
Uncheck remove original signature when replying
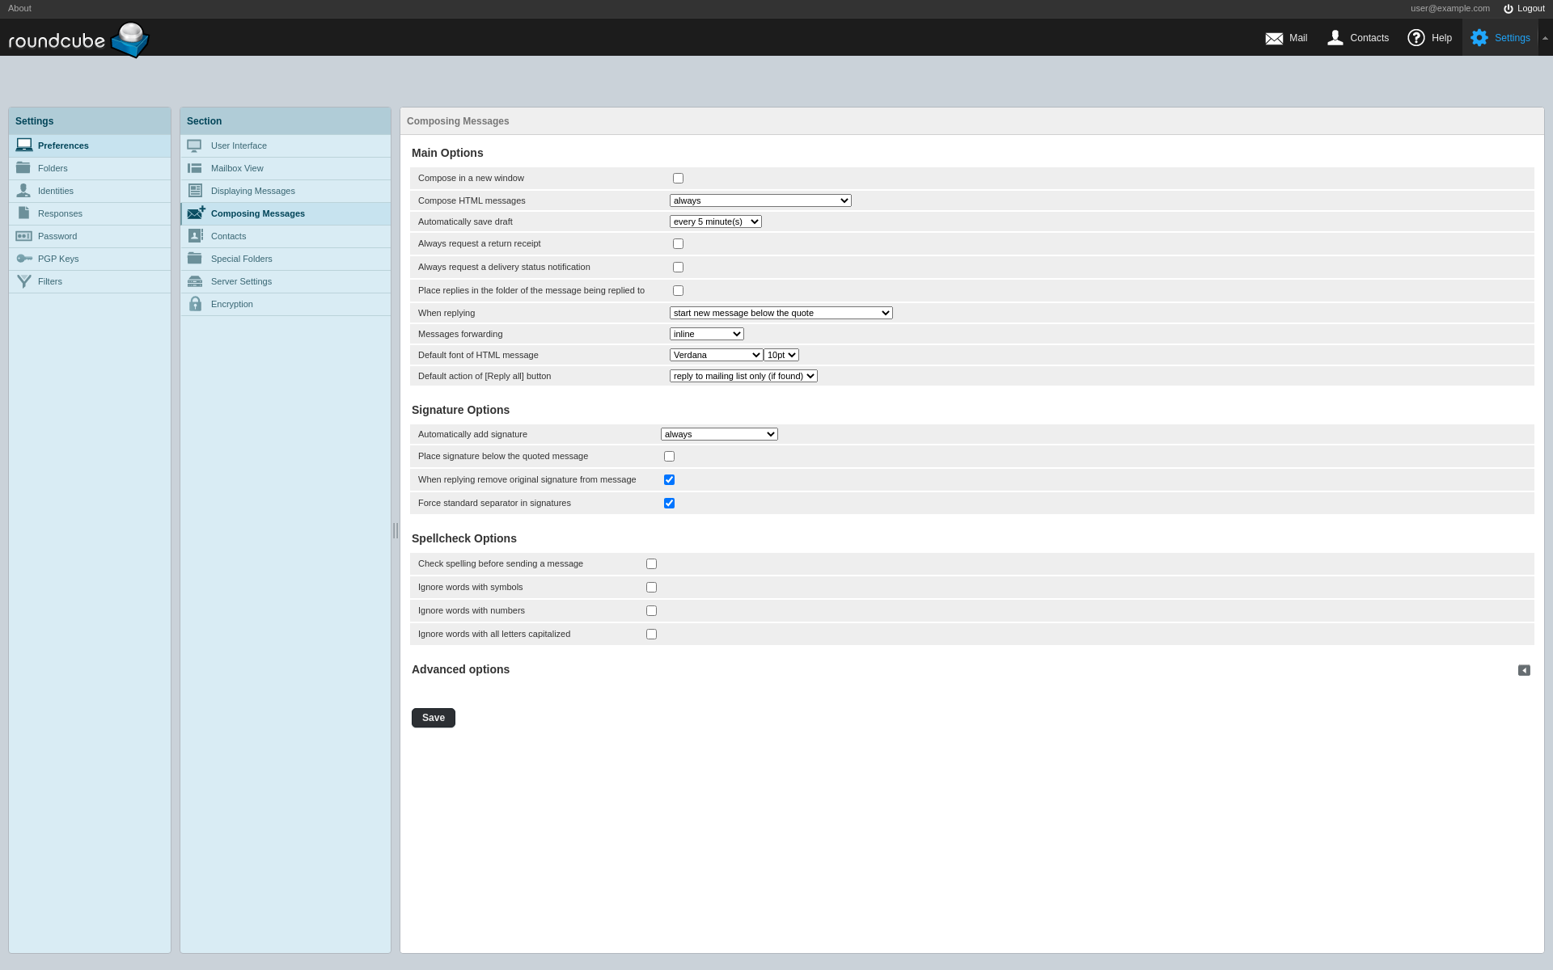[x=669, y=480]
